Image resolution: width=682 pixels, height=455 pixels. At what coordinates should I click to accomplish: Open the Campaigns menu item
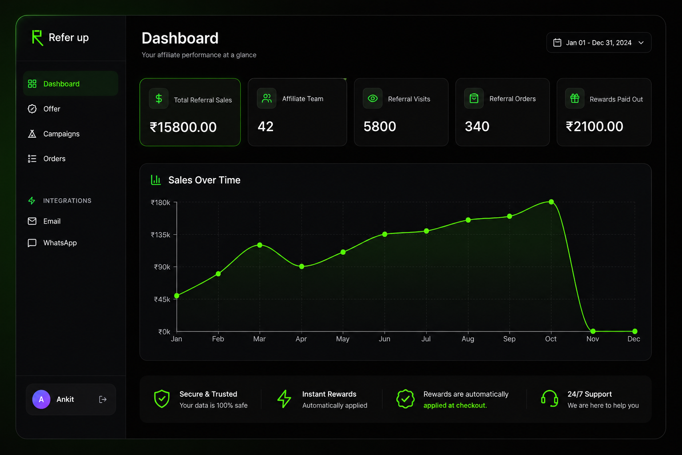(x=71, y=134)
